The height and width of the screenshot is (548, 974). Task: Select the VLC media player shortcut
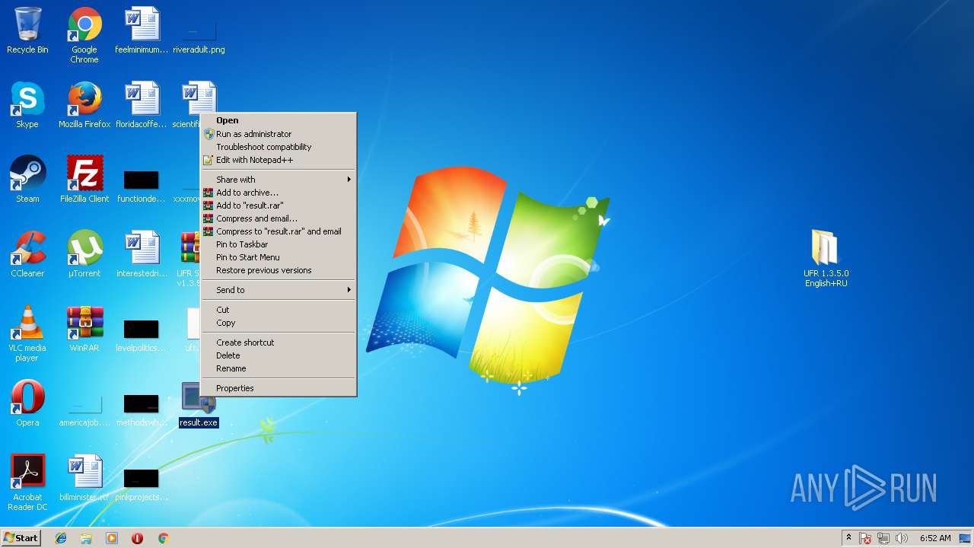click(27, 333)
